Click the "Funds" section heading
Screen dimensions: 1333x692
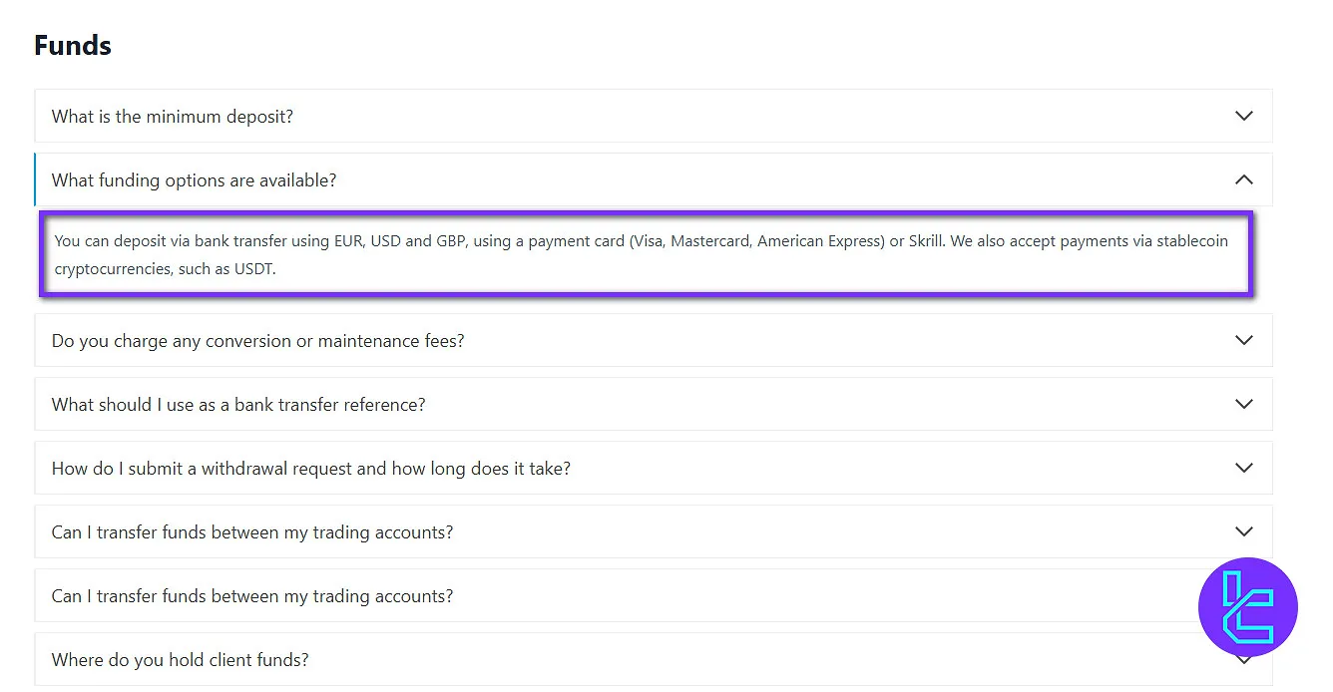pyautogui.click(x=73, y=46)
